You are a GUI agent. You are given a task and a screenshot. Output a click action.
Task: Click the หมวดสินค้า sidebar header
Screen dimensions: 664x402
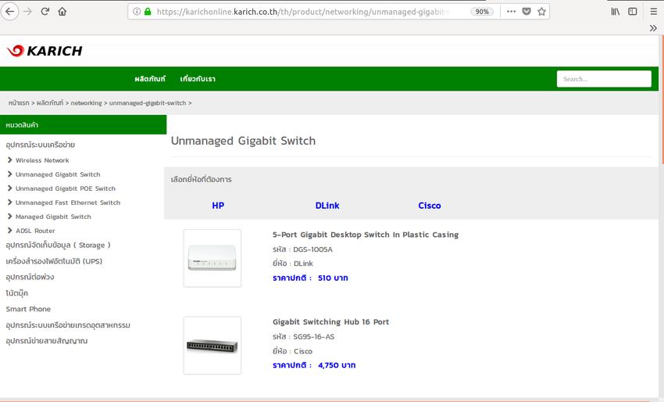83,124
